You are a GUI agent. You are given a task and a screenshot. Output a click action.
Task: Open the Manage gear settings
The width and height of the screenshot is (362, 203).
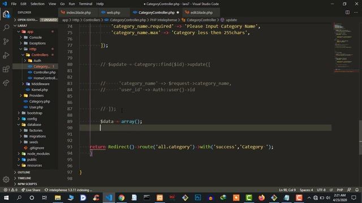[x=6, y=179]
